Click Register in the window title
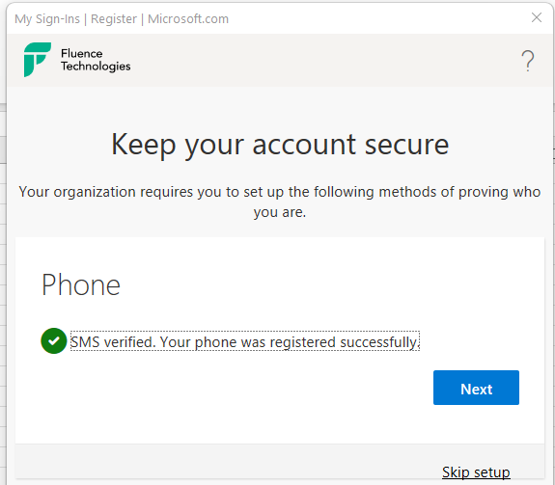This screenshot has width=555, height=485. pyautogui.click(x=114, y=18)
